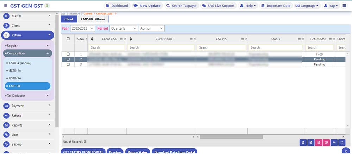Open the Apr-Jun quarter dropdown

click(152, 28)
